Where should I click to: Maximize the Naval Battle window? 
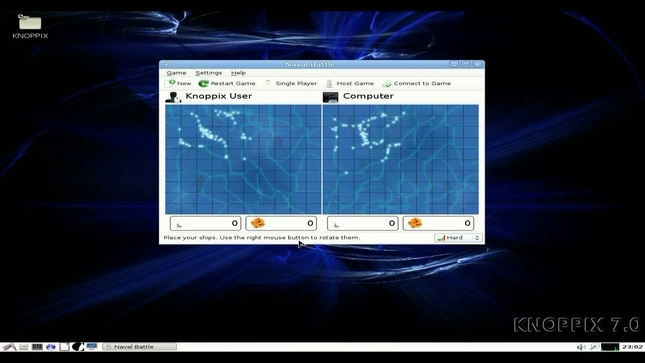coord(466,64)
